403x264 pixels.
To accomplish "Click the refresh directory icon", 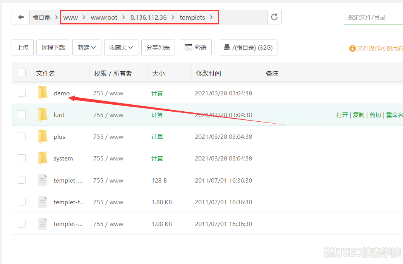I will coord(274,17).
